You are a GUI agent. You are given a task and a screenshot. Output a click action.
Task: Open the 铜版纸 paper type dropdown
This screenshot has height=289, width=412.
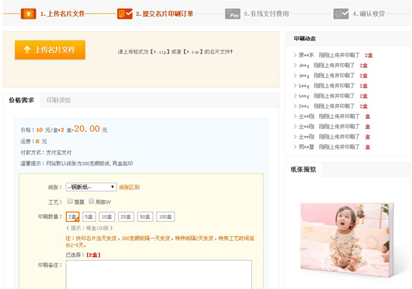click(91, 187)
